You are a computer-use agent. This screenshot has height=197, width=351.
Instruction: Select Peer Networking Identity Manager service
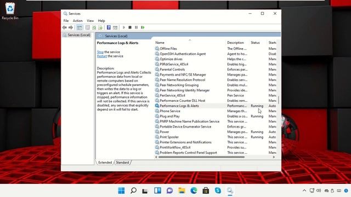pyautogui.click(x=184, y=90)
